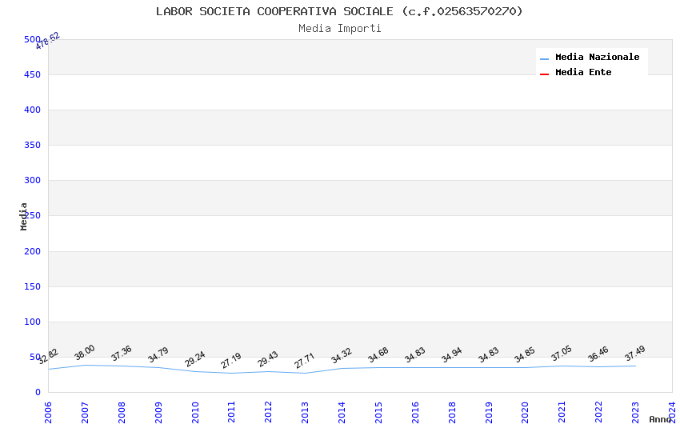Click the 34.68 data label

click(378, 355)
